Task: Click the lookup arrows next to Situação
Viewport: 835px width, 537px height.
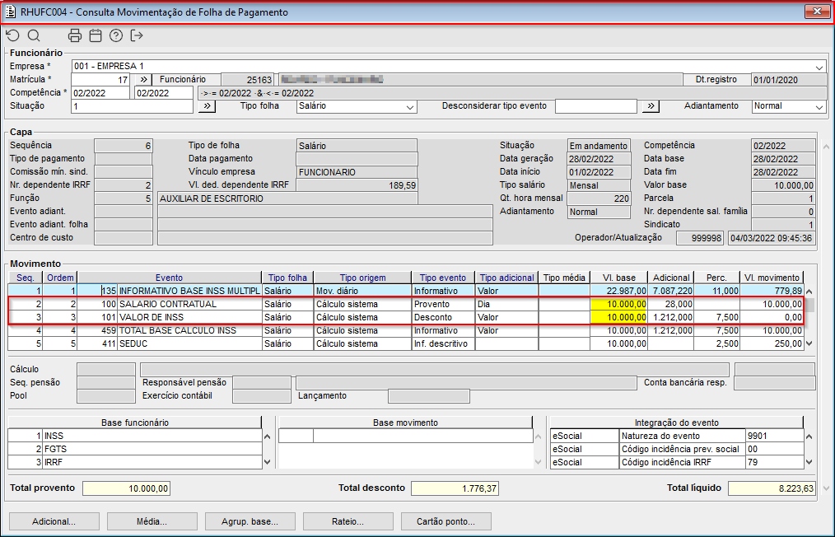Action: coord(208,106)
